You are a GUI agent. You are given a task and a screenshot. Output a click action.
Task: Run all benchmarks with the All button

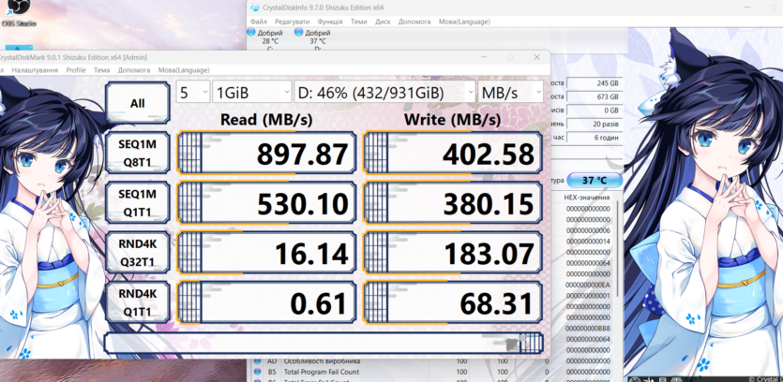pyautogui.click(x=137, y=103)
